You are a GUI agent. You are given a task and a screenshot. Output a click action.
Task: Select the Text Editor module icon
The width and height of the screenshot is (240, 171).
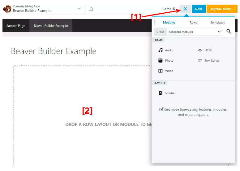point(200,60)
